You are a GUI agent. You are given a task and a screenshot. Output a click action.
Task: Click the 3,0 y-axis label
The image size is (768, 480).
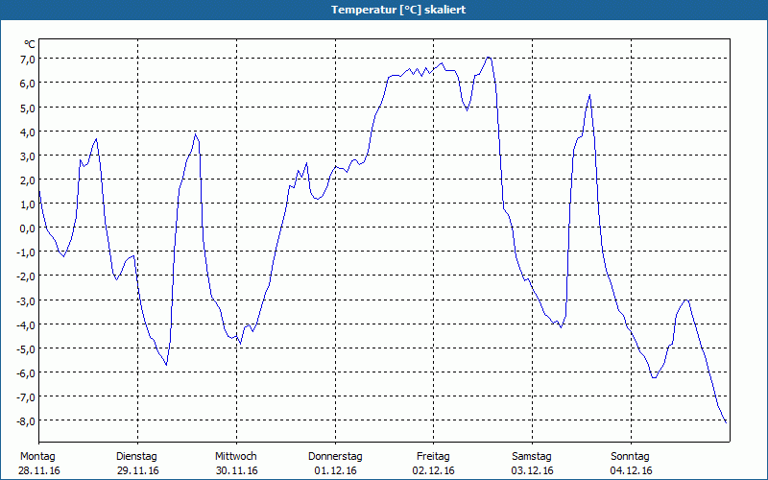(28, 156)
